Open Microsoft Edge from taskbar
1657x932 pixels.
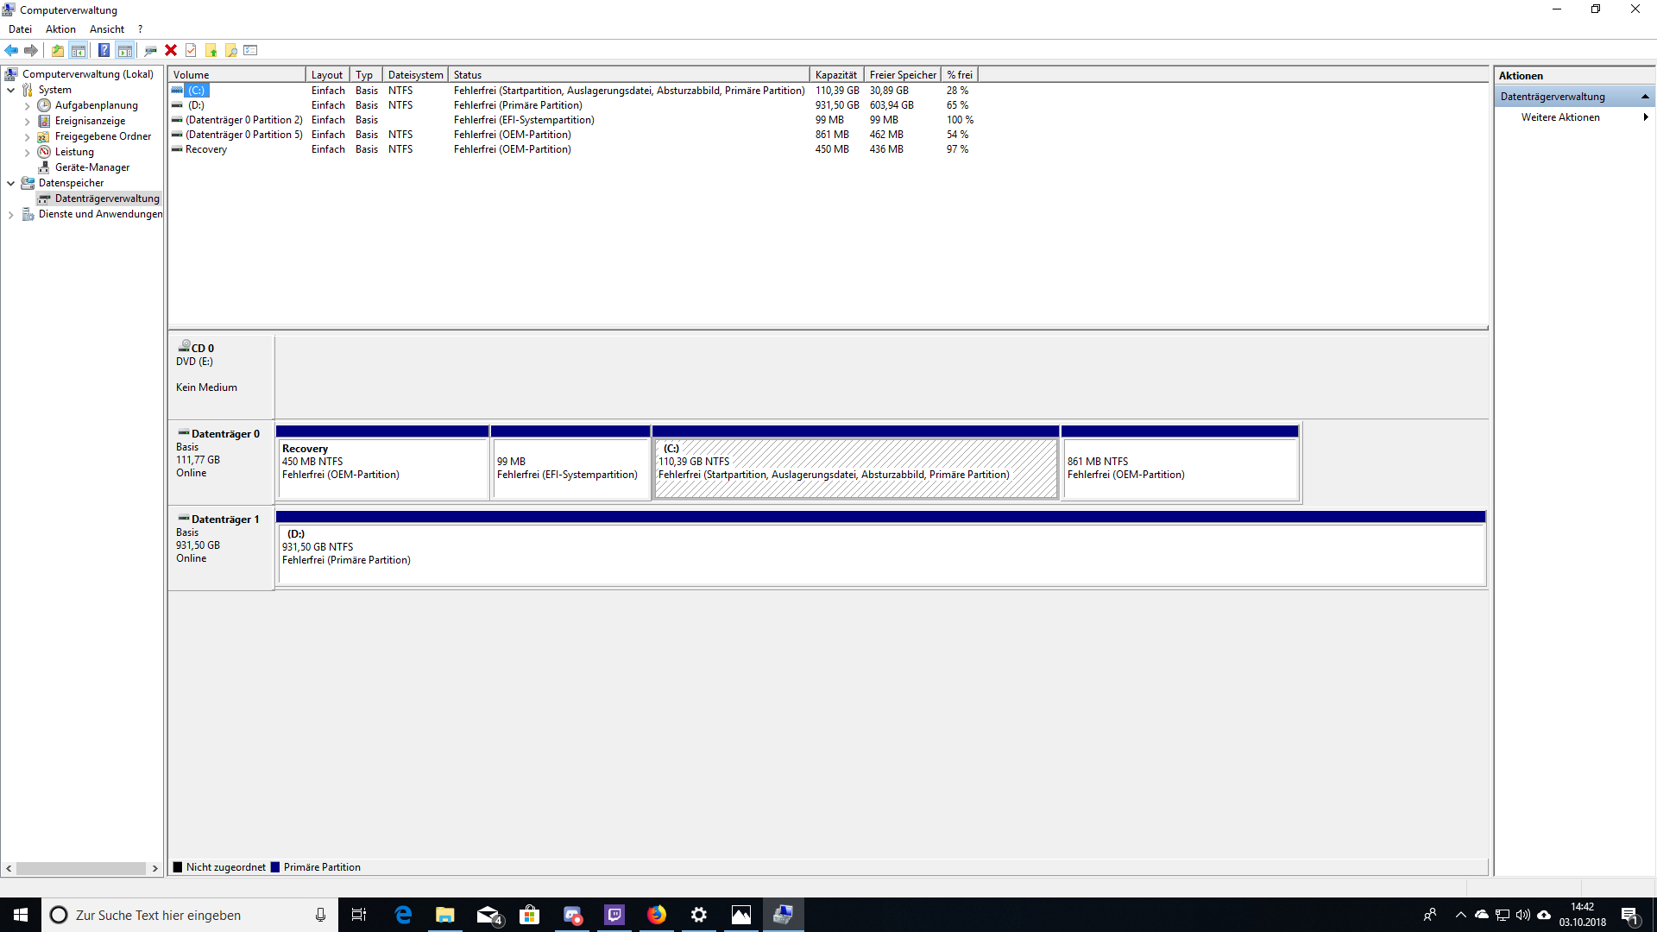click(403, 915)
